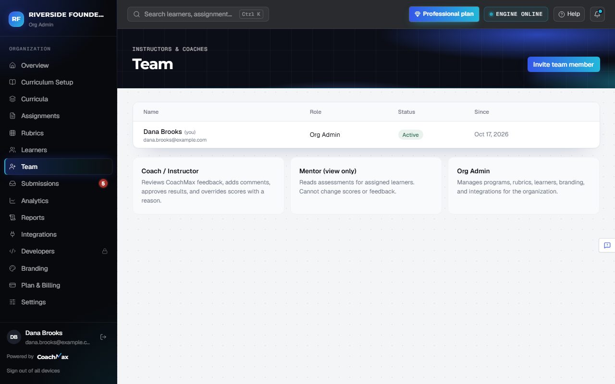Open Plan & Billing label in sidebar
This screenshot has width=615, height=384.
click(41, 285)
